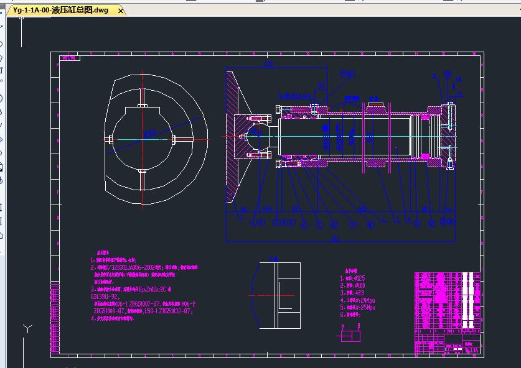Select the 25Mpa test pressure text
Viewport: 521px width, 368px height.
367,308
